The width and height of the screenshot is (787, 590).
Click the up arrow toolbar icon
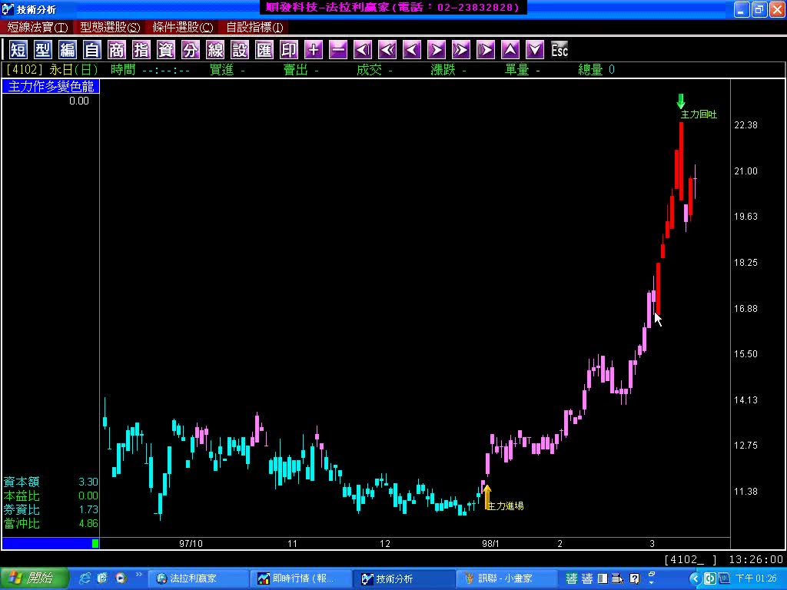pyautogui.click(x=510, y=50)
